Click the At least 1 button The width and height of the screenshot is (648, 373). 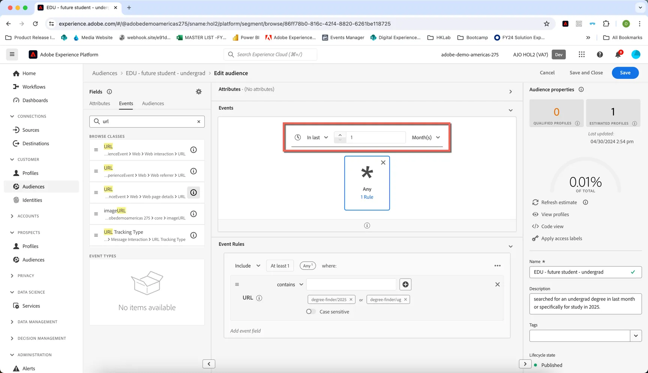tap(280, 266)
